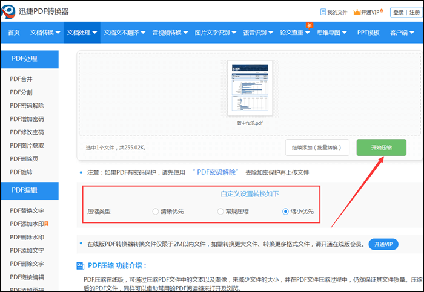Click 继续添加(批量转换) button
Image resolution: width=424 pixels, height=292 pixels.
[x=317, y=148]
